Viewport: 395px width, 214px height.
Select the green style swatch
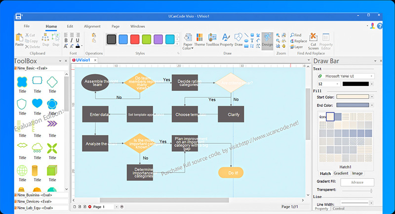coord(146,40)
